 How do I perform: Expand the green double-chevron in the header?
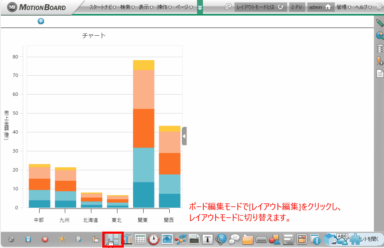(200, 8)
